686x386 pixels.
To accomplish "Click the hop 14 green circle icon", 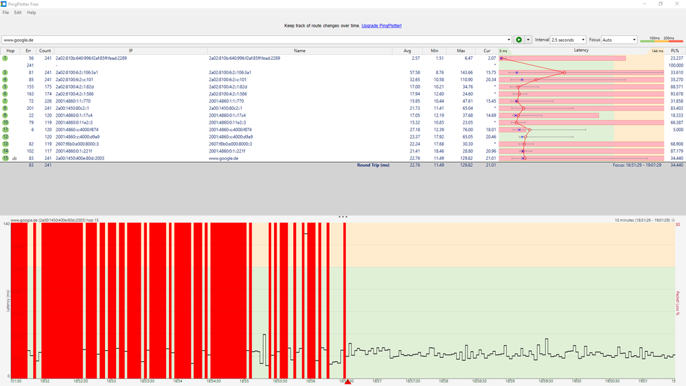I will (x=5, y=150).
